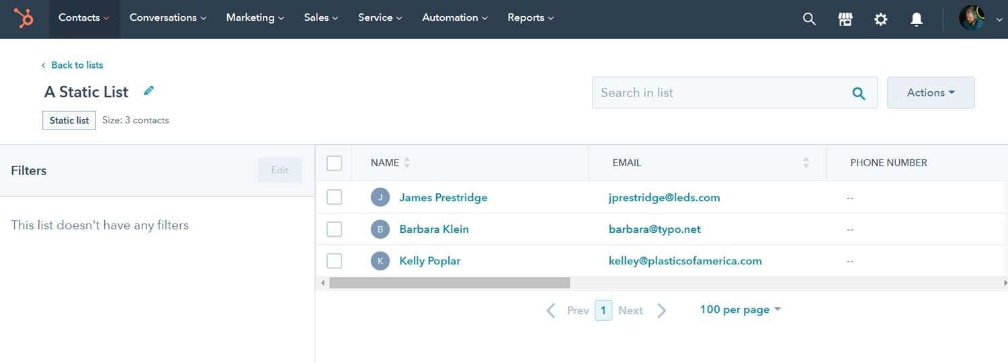Click the Prev pagination button
Viewport: 1008px width, 363px height.
coord(578,310)
